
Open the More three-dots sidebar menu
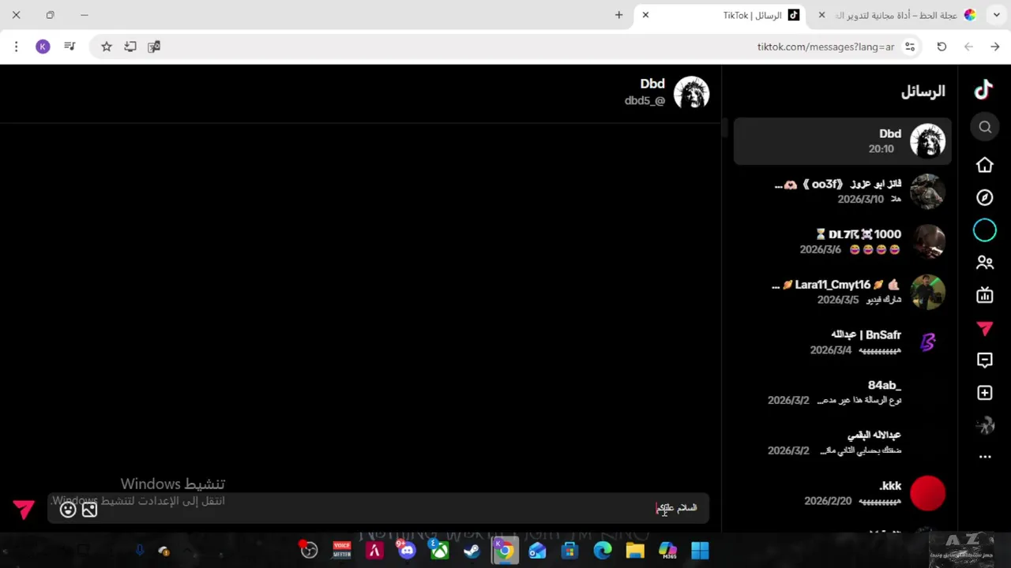pos(985,457)
